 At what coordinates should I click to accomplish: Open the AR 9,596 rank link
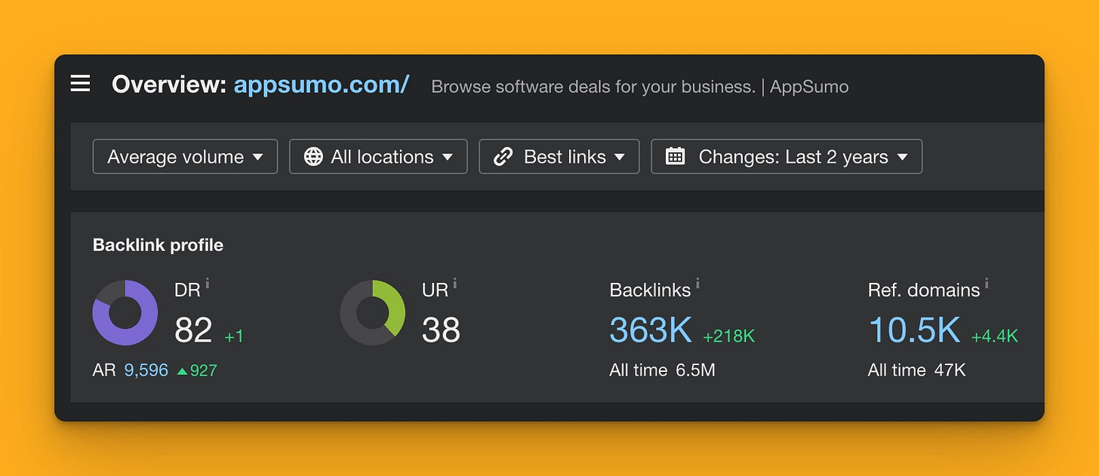(x=146, y=370)
